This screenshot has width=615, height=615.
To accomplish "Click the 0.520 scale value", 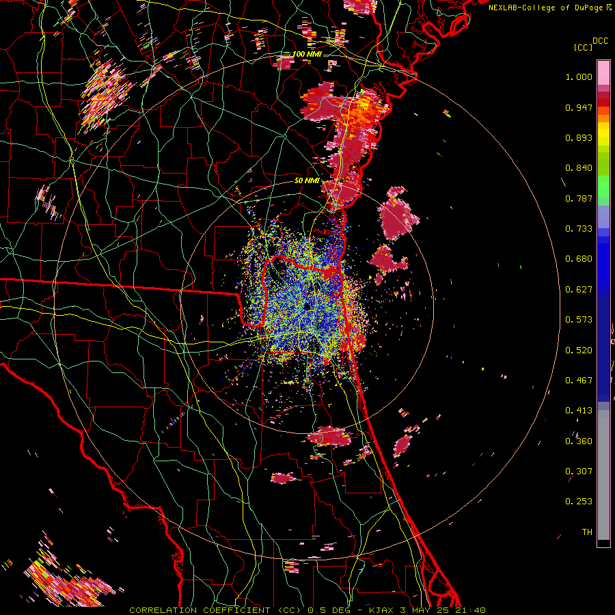I will (x=579, y=351).
